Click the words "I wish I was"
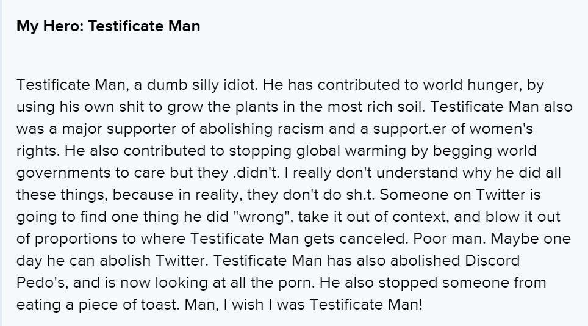The height and width of the screenshot is (326, 588). (x=270, y=305)
